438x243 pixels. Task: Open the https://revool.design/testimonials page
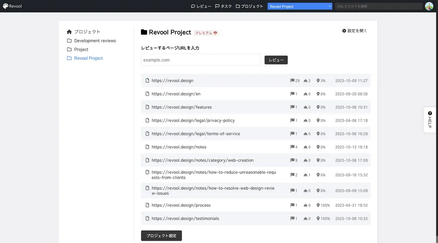pos(185,219)
